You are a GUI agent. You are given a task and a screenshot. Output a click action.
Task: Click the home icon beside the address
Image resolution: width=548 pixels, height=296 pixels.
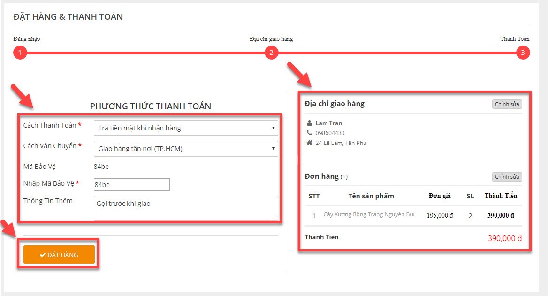[309, 143]
